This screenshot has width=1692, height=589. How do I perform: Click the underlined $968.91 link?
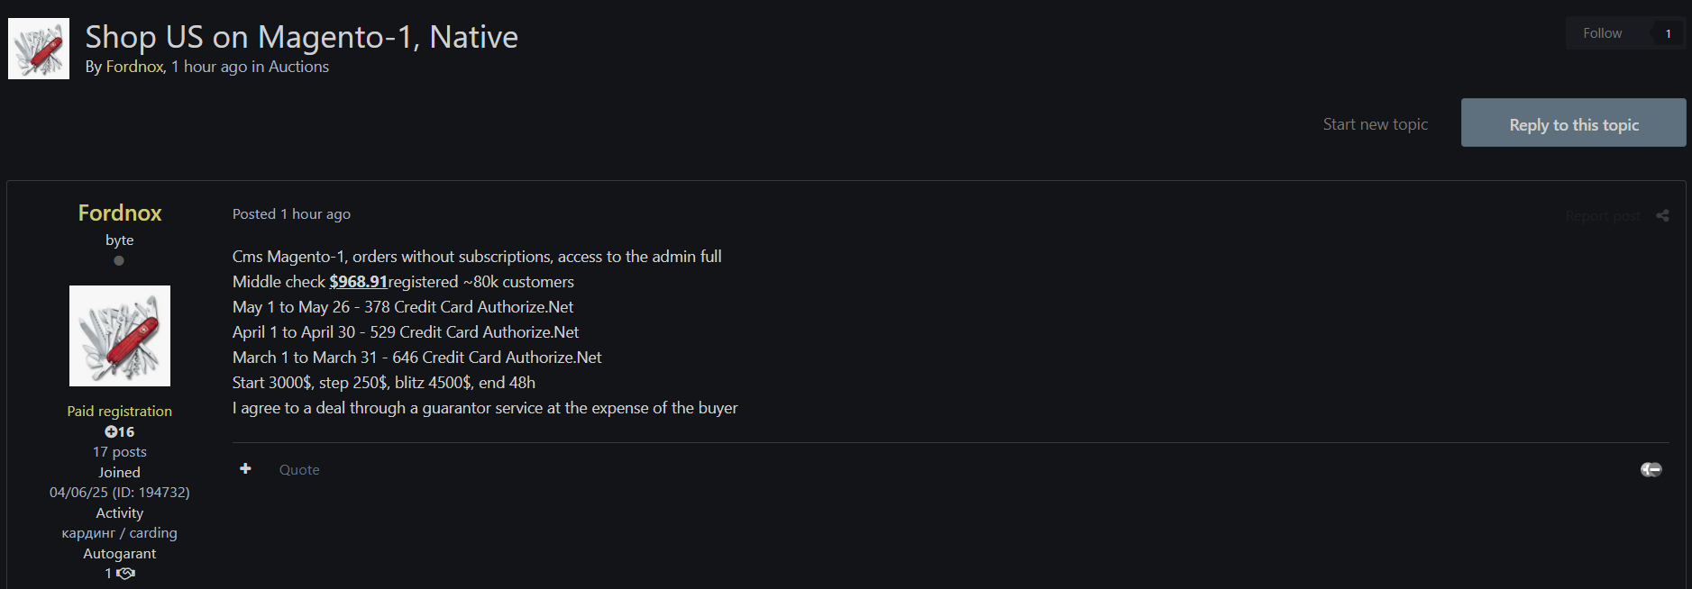pyautogui.click(x=358, y=282)
